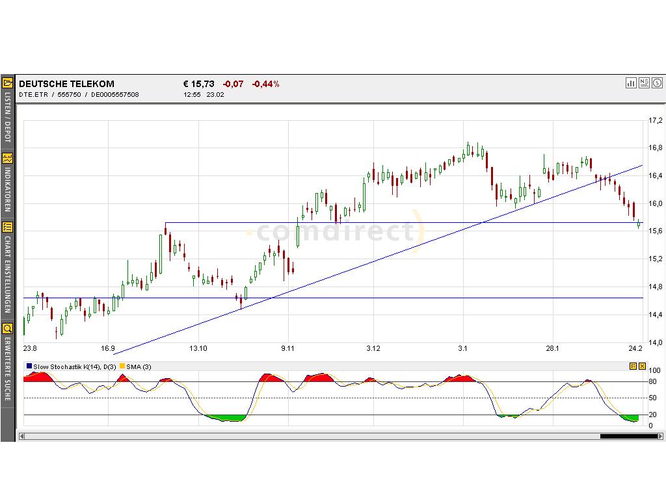Open the Listen / Depot folder icon
Viewport: 666px width, 499px height.
pos(8,83)
